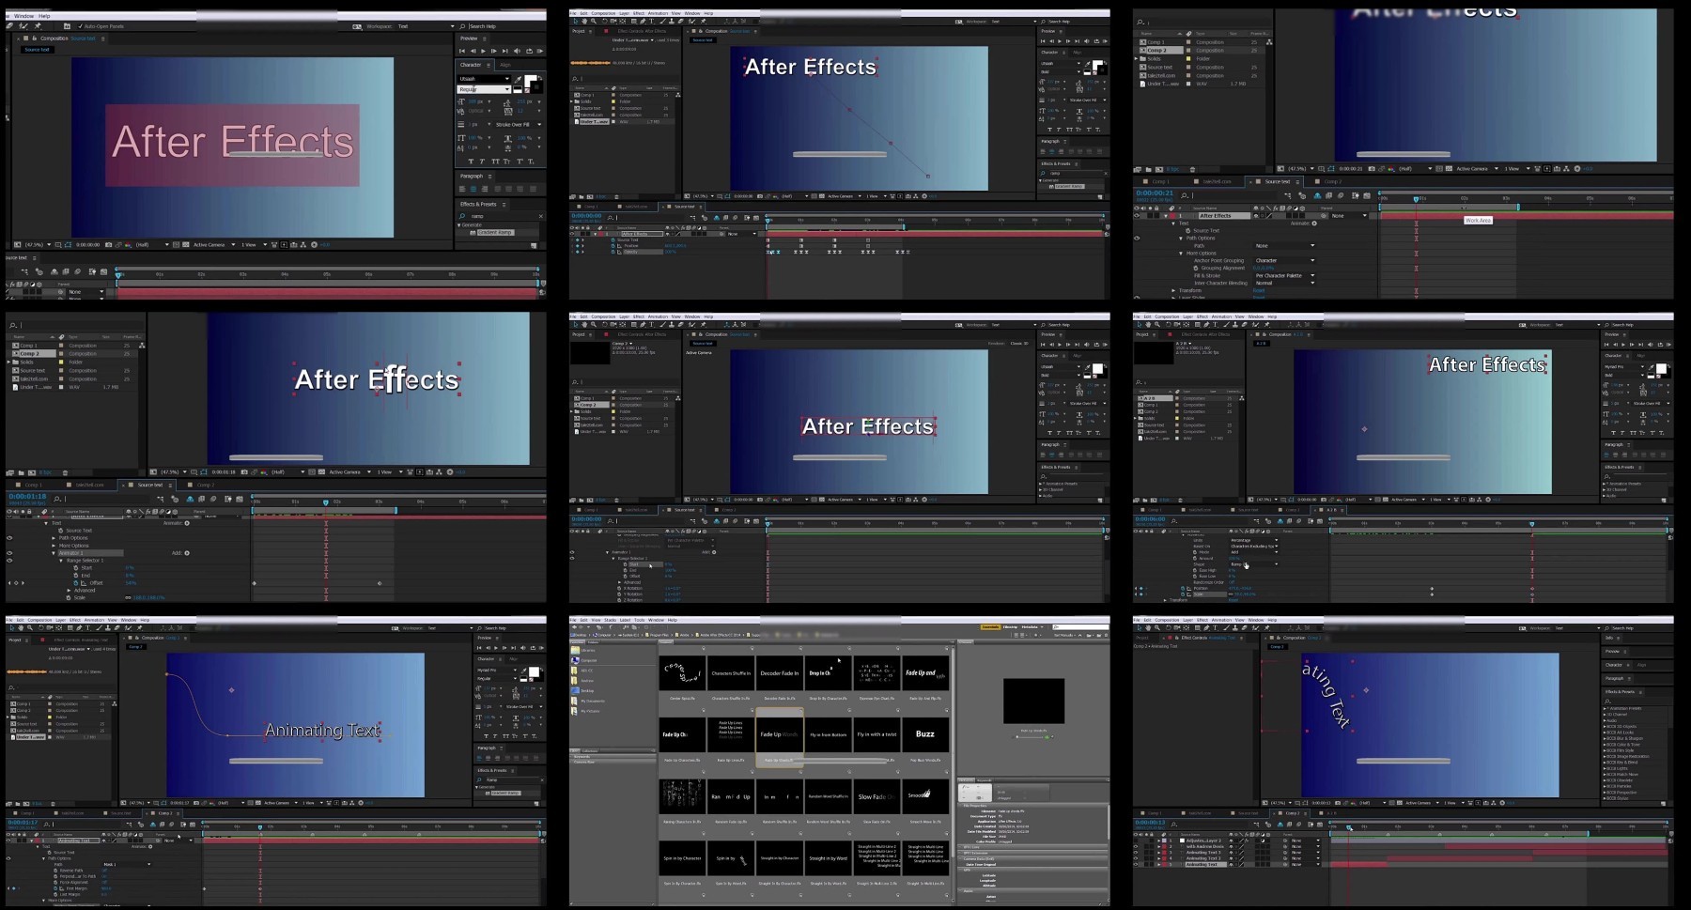Viewport: 1691px width, 910px height.
Task: Take snapshot via camera icon in pink-highlight frame
Action: coord(108,244)
